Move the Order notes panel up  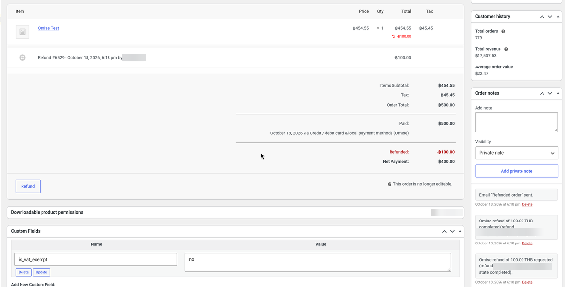542,93
